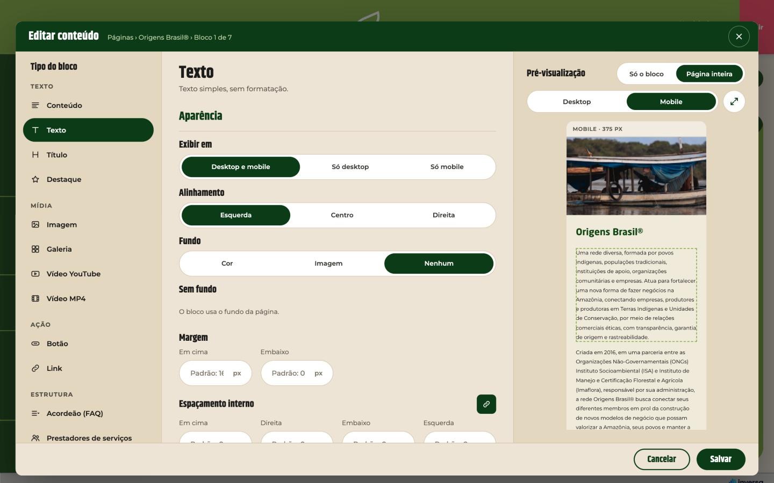Close the Editar conteúdo dialog
The height and width of the screenshot is (483, 774).
tap(739, 36)
